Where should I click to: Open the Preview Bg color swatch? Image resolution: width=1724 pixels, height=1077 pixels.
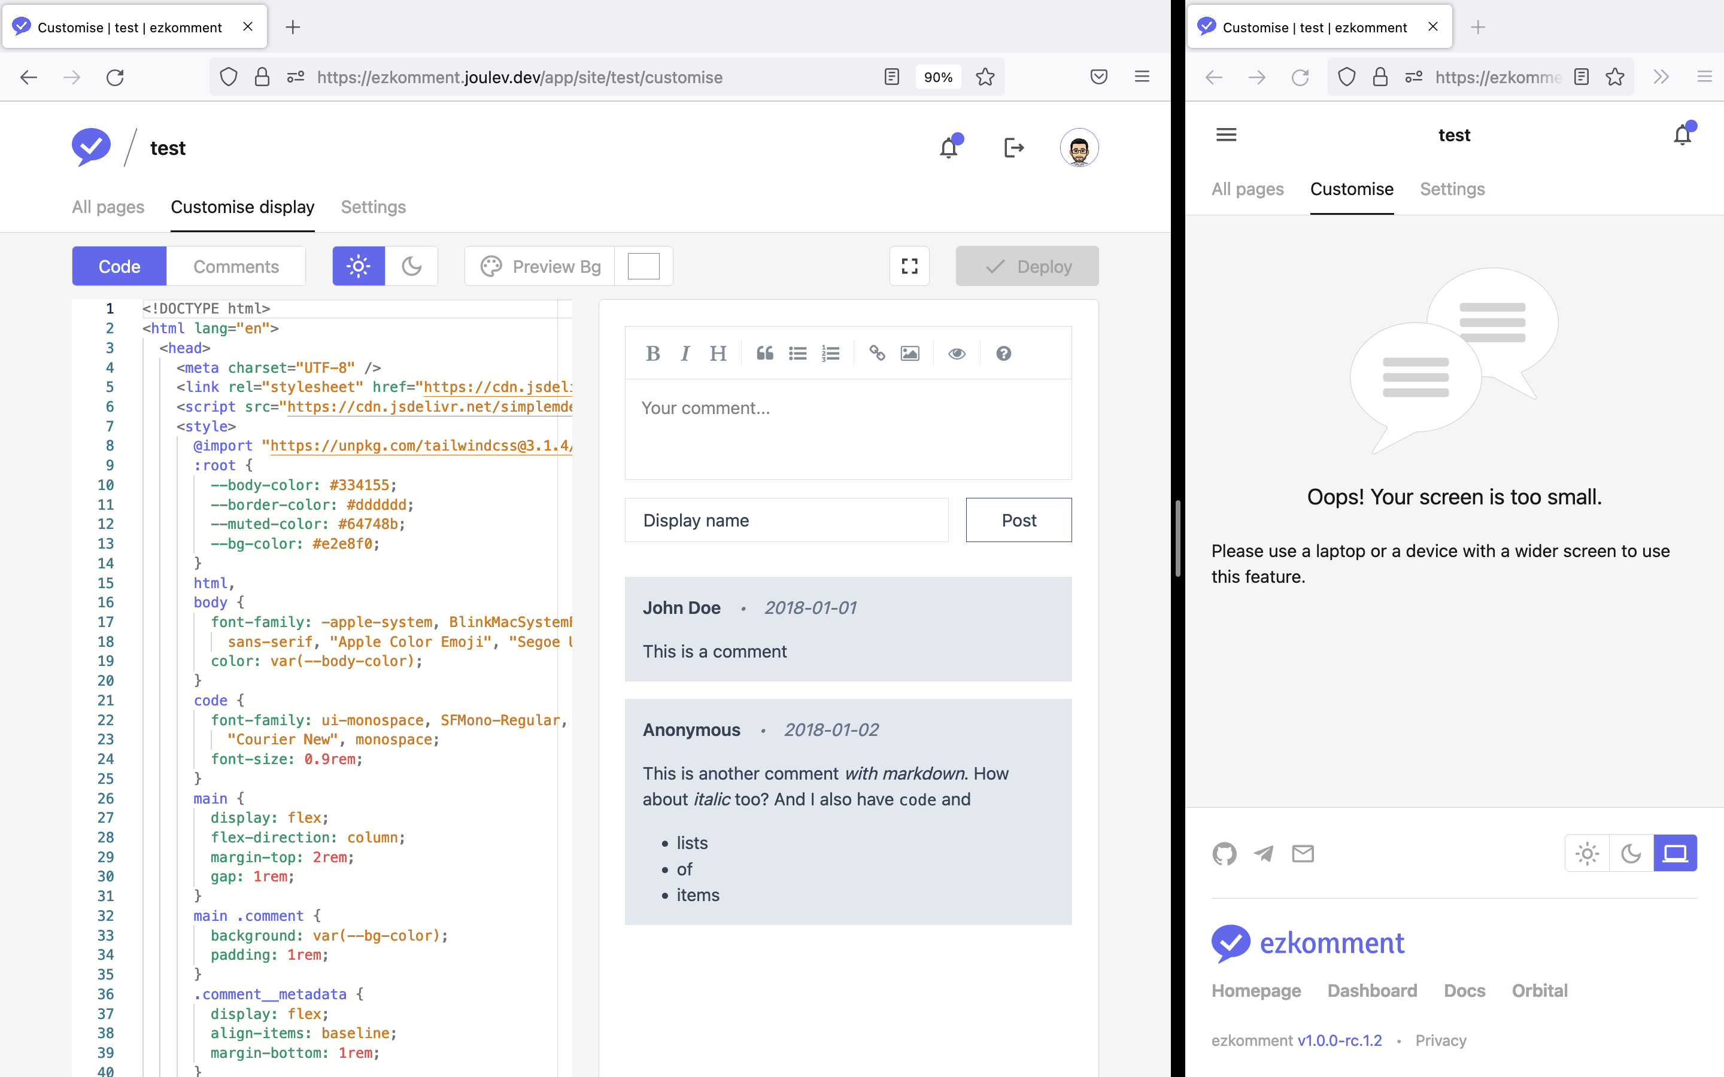point(644,266)
